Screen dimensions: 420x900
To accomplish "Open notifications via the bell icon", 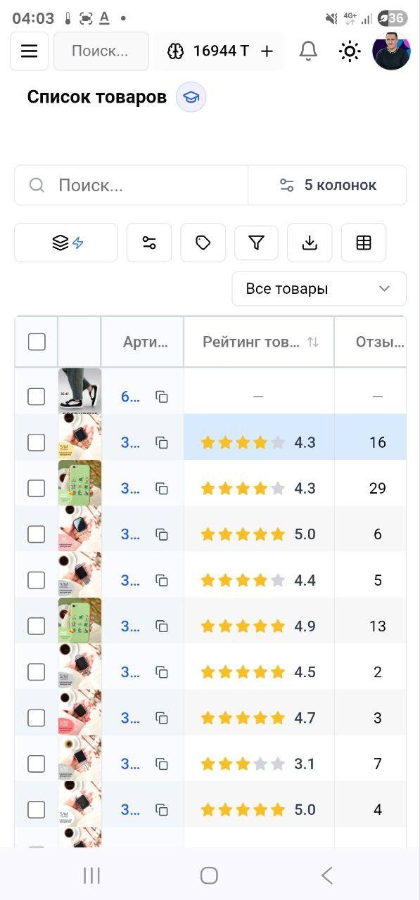I will pyautogui.click(x=307, y=51).
